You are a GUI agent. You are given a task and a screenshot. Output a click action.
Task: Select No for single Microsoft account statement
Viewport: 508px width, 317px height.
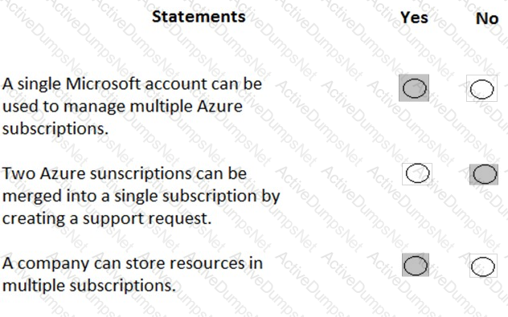point(481,88)
